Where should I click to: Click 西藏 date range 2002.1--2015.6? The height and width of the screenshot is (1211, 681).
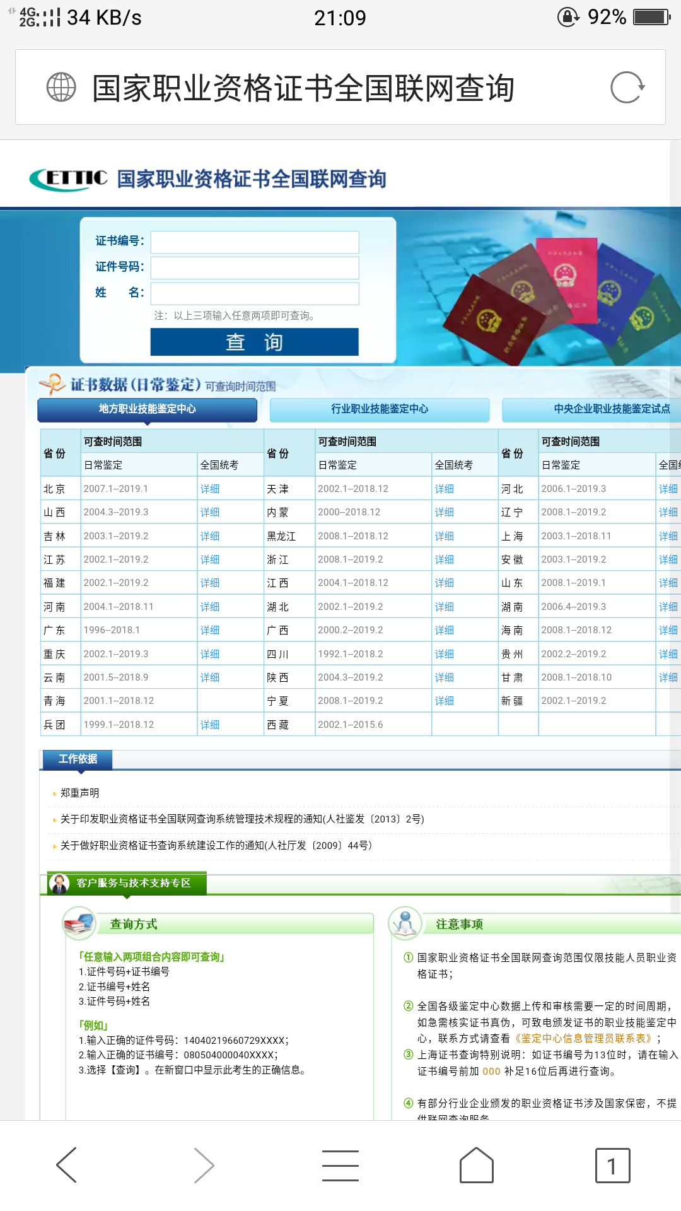coord(351,725)
